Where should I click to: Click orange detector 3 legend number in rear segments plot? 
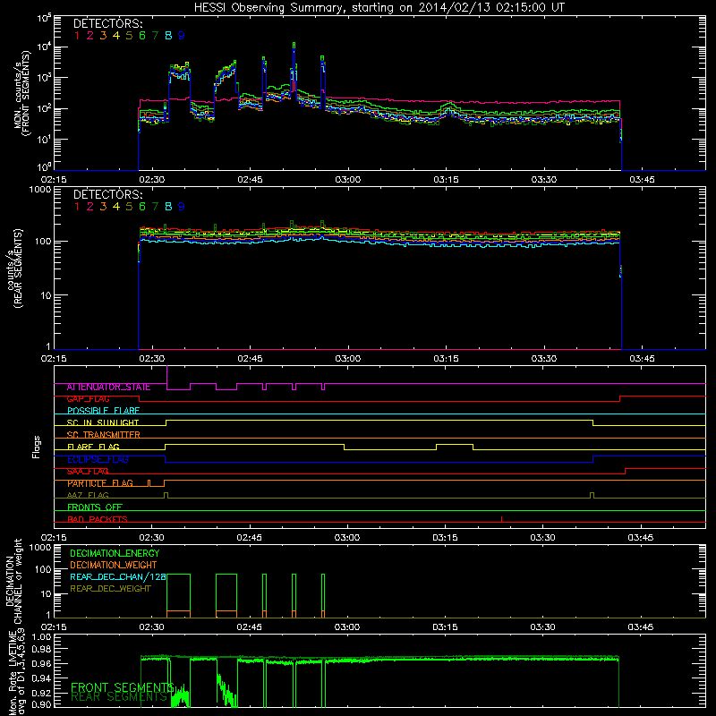(x=103, y=207)
